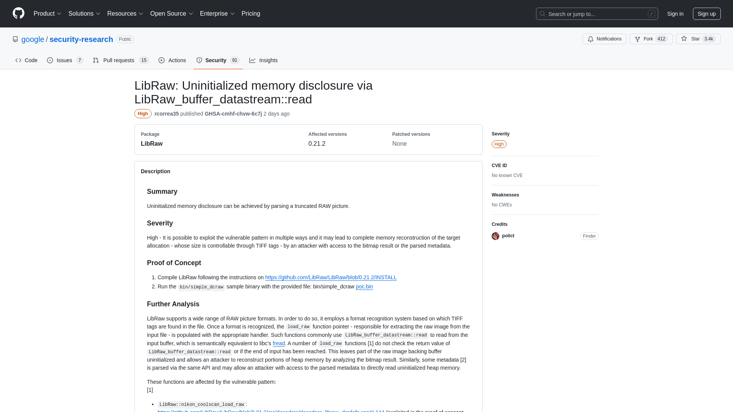Image resolution: width=733 pixels, height=412 pixels.
Task: Open polict's profile in Credits
Action: point(508,236)
